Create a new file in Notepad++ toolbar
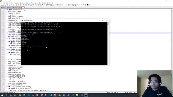The width and height of the screenshot is (173, 97). [1, 5]
